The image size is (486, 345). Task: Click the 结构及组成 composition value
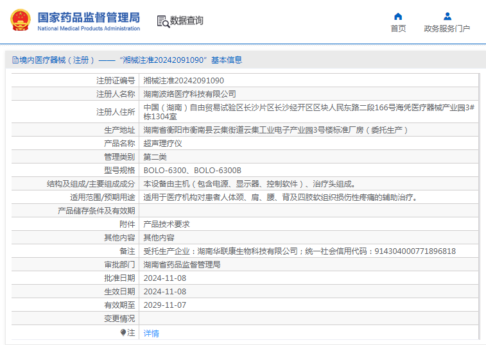pyautogui.click(x=250, y=184)
